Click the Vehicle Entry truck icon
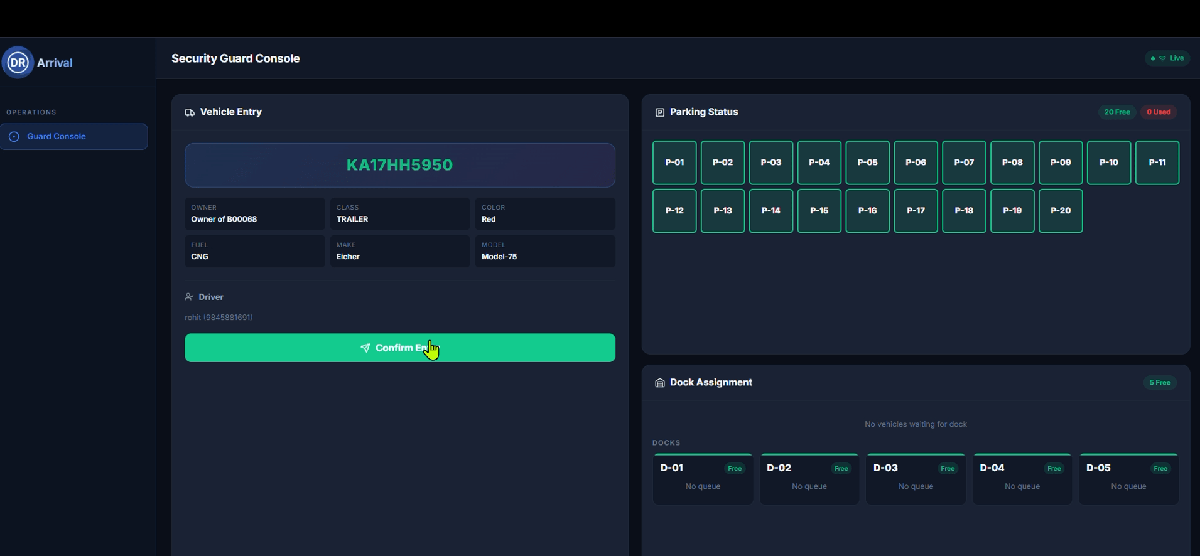1200x556 pixels. click(x=190, y=112)
